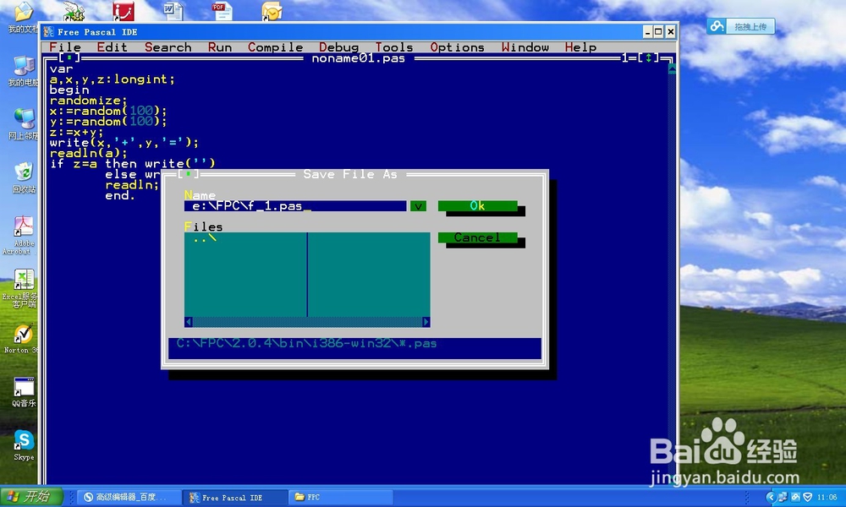The height and width of the screenshot is (507, 846).
Task: Open the My Documents desktop icon
Action: (23, 17)
